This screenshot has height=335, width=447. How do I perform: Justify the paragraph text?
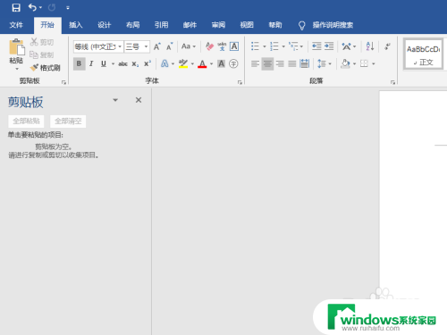(x=292, y=63)
